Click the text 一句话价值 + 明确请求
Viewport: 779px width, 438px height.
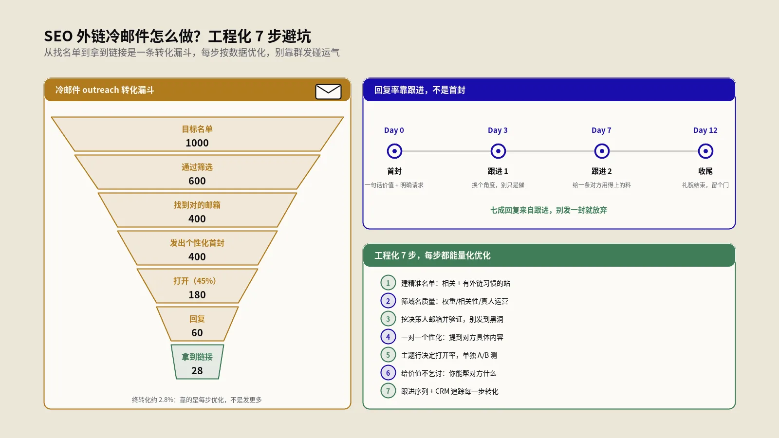point(394,185)
